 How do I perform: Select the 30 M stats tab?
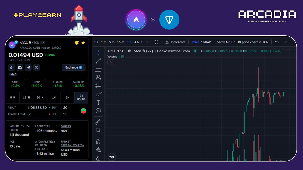40,98
